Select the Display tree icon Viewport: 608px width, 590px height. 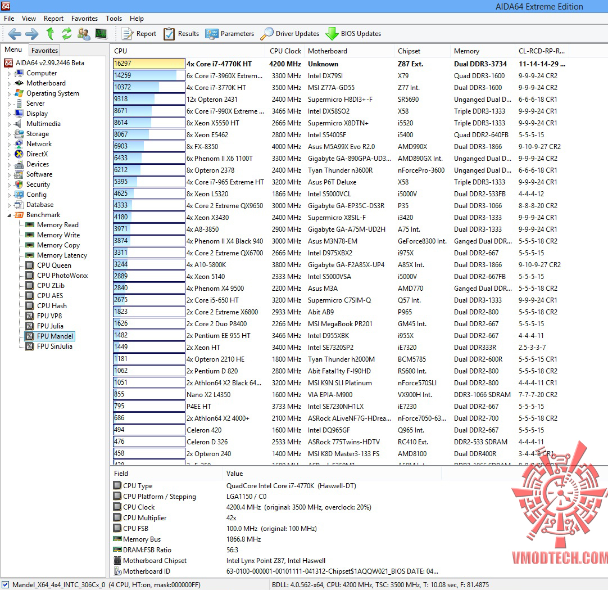click(19, 114)
